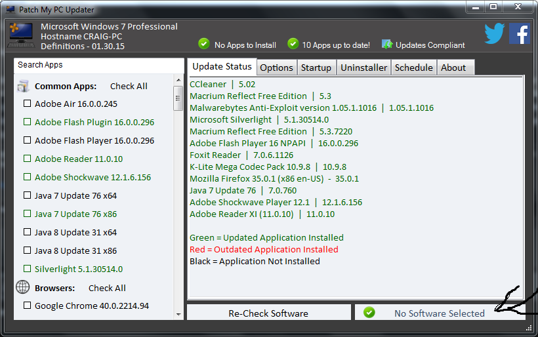
Task: Click the green check beside No Apps to Install
Action: pyautogui.click(x=204, y=44)
